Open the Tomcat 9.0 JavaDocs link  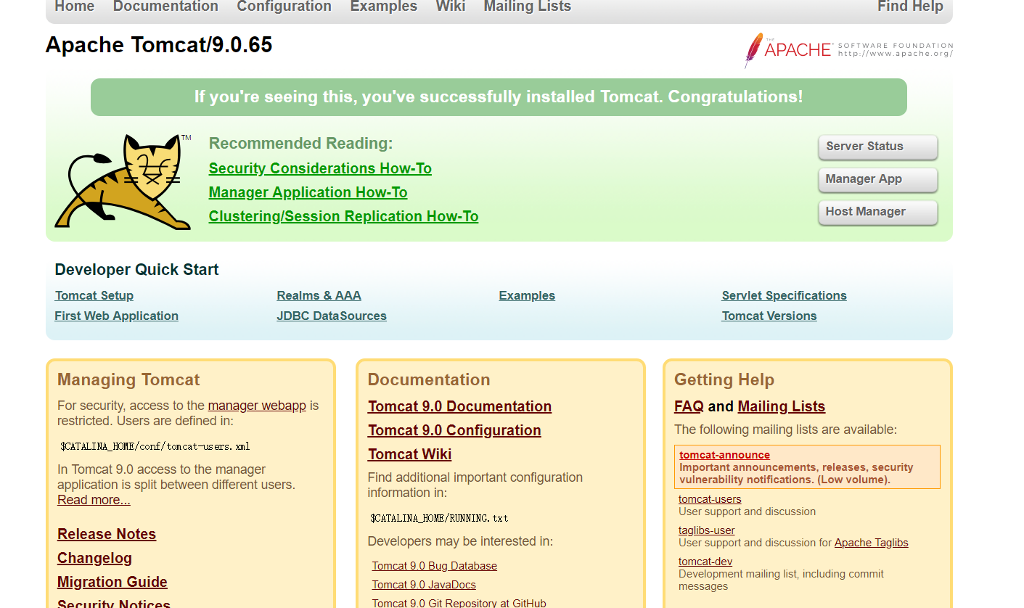tap(424, 585)
